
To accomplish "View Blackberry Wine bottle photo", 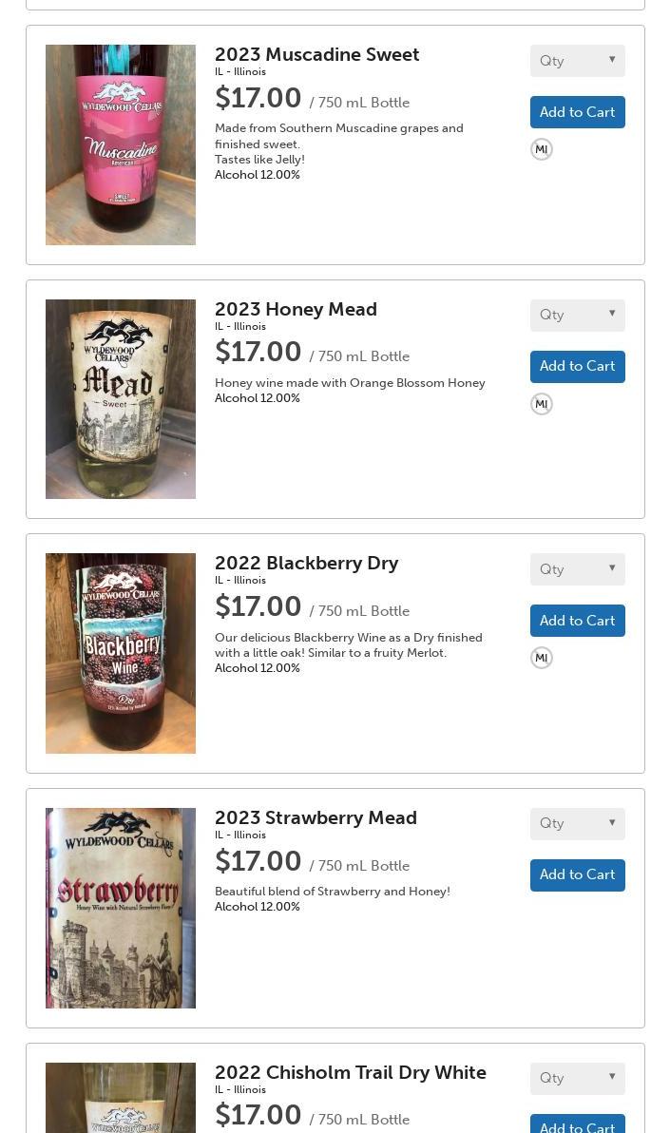I will [x=121, y=653].
